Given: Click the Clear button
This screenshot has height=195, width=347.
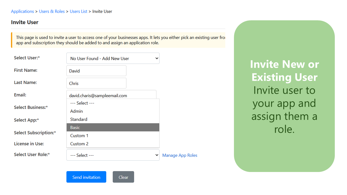Looking at the screenshot, I should tap(123, 177).
